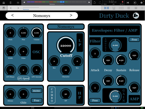Click the Nomonyx duck logo
145x109 pixels.
136,16
